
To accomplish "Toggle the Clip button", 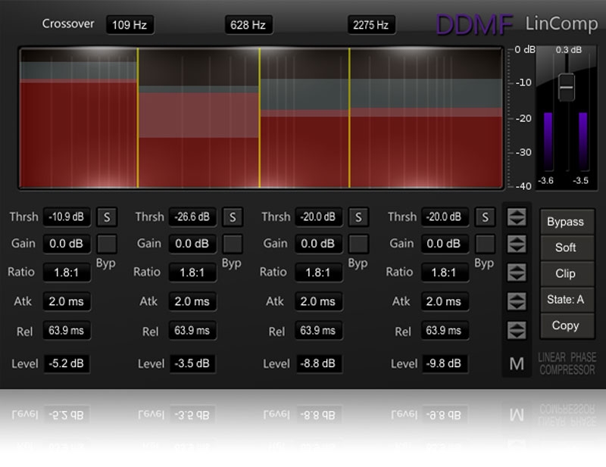I will click(565, 273).
